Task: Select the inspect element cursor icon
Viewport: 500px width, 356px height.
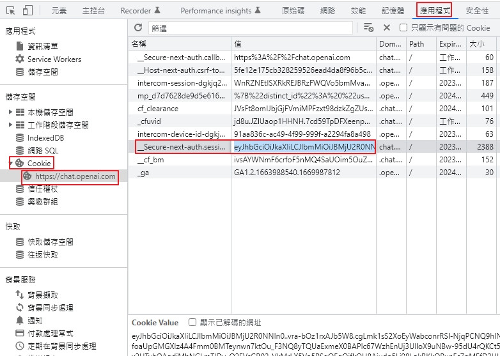Action: 11,11
